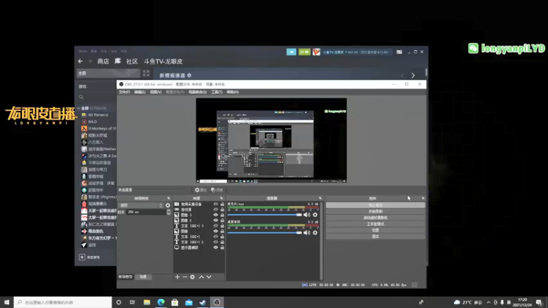Toggle lock on 显示器捕获 source
The image size is (548, 308).
pyautogui.click(x=222, y=248)
